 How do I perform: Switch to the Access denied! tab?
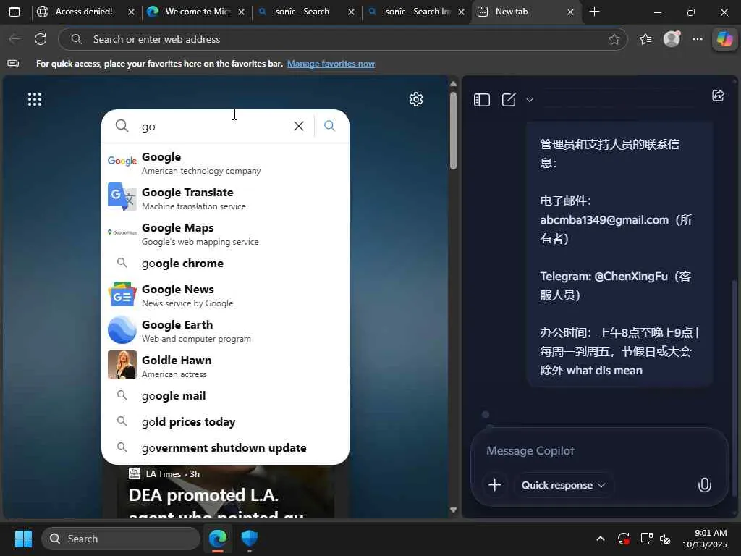[85, 12]
